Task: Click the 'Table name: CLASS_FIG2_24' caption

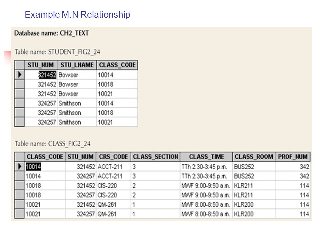Action: pyautogui.click(x=52, y=144)
